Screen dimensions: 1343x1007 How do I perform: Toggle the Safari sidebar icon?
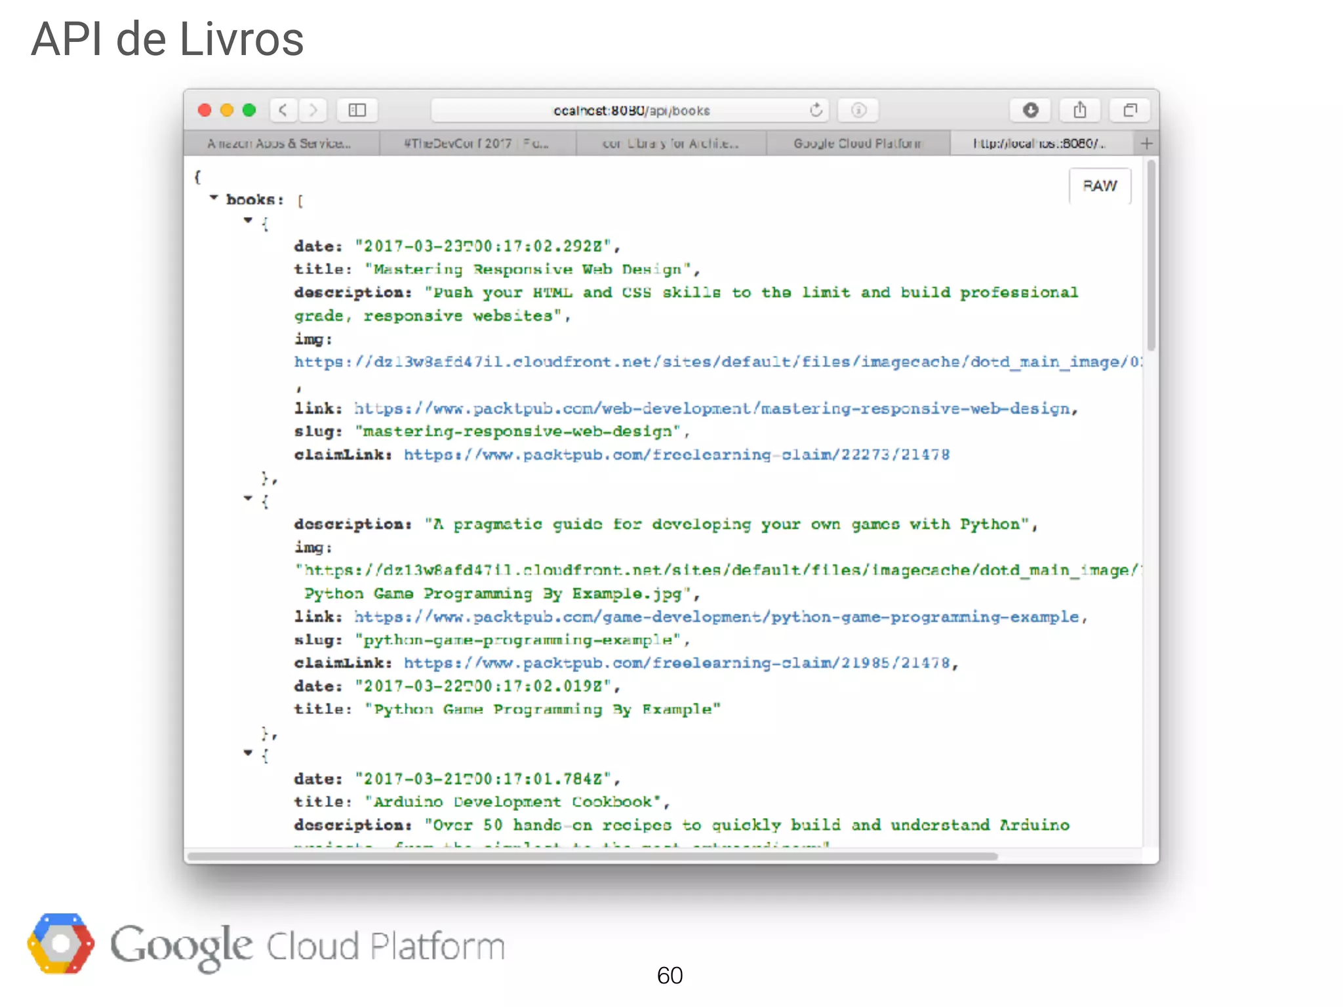coord(357,110)
